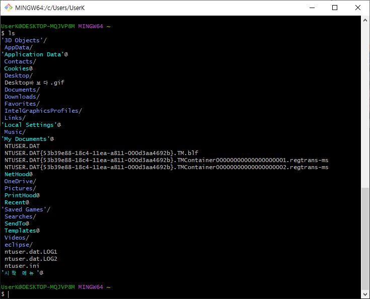Screen dimensions: 370x299
Task: Click the Desktop .gif file entry
Action: point(34,83)
